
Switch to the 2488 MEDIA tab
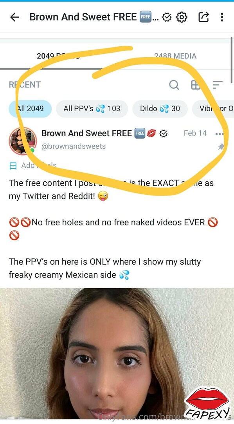[175, 56]
